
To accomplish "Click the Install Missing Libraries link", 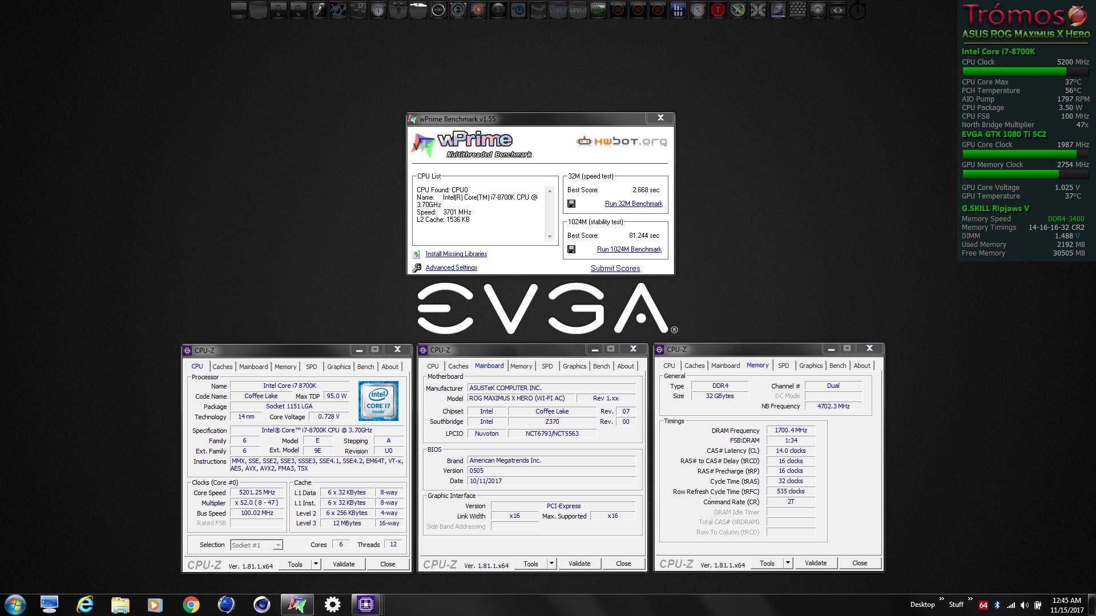I will tap(456, 254).
